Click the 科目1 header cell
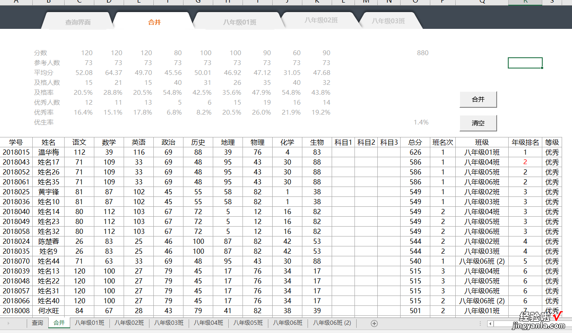 point(343,142)
